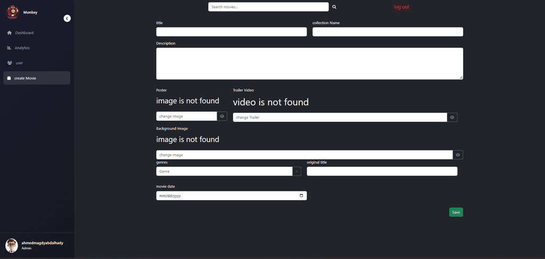Click the Background Image change image field

pyautogui.click(x=304, y=155)
